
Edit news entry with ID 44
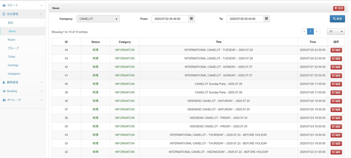click(x=336, y=50)
